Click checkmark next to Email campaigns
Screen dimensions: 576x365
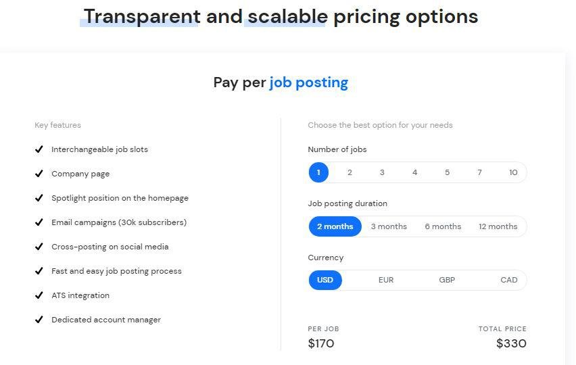click(39, 222)
